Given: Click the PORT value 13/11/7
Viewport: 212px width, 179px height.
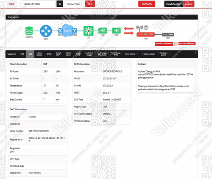Looking at the screenshot, I should (106, 92).
